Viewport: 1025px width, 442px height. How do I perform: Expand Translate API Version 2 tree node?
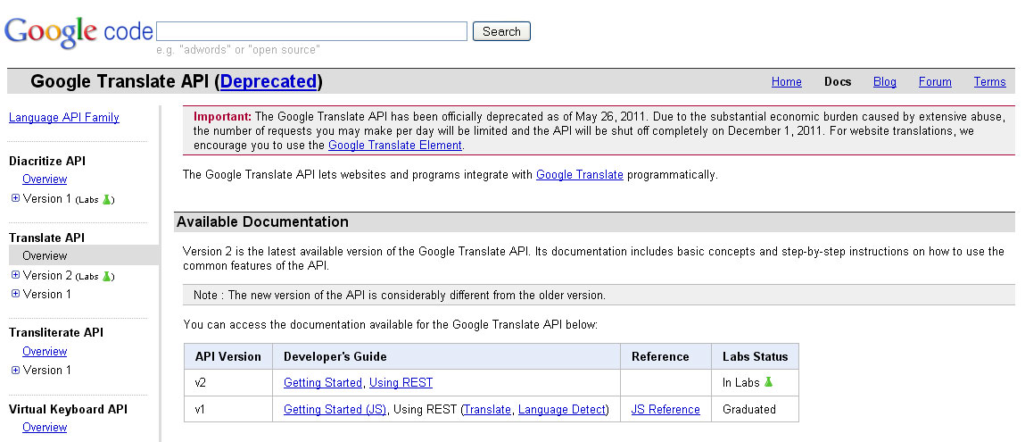pos(15,275)
